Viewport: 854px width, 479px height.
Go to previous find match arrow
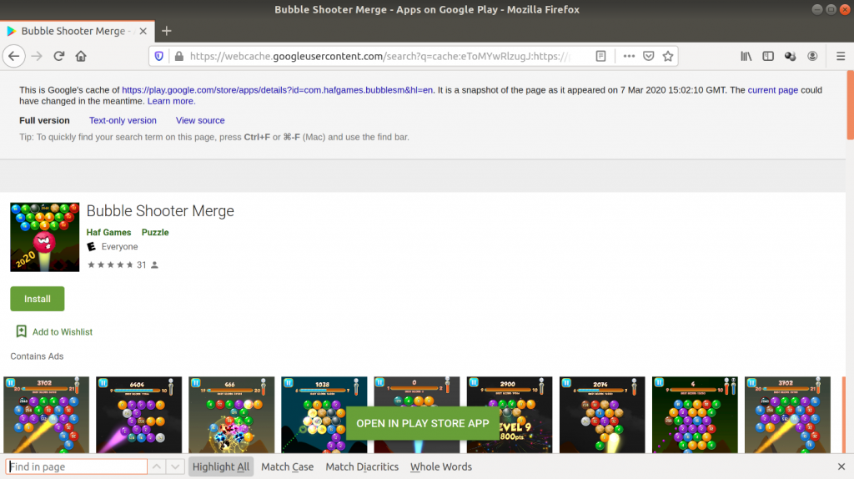[x=157, y=466]
